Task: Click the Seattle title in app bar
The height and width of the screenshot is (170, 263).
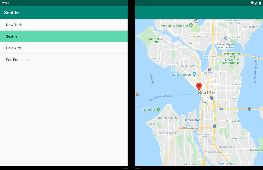Action: pos(12,12)
